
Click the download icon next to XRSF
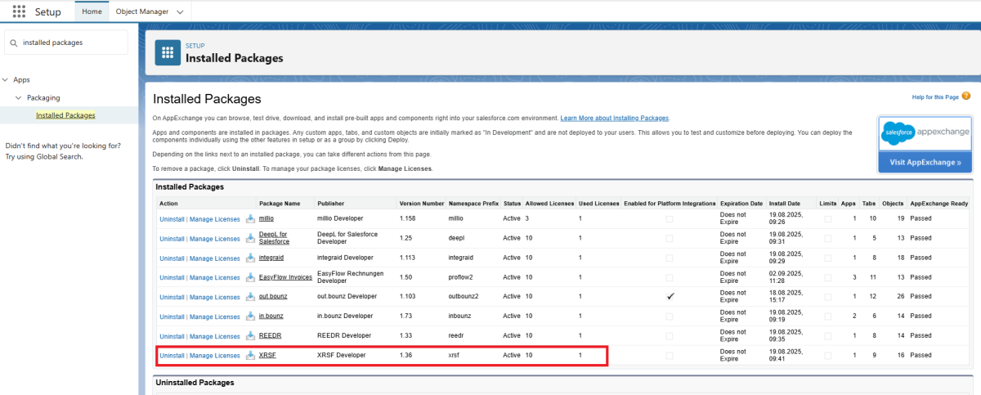click(x=250, y=356)
